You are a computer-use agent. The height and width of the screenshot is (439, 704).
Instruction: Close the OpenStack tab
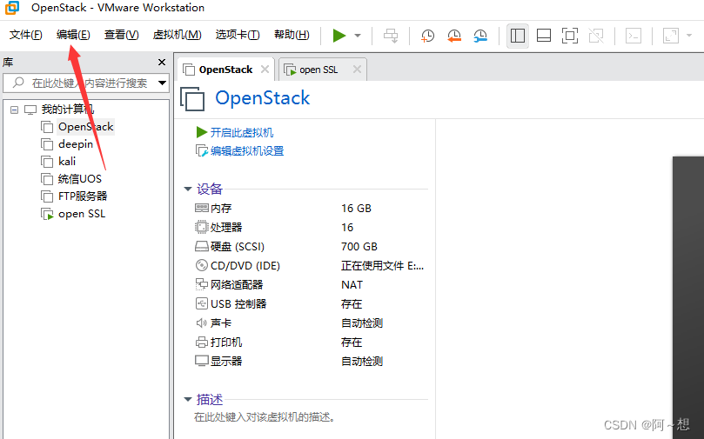tap(265, 69)
